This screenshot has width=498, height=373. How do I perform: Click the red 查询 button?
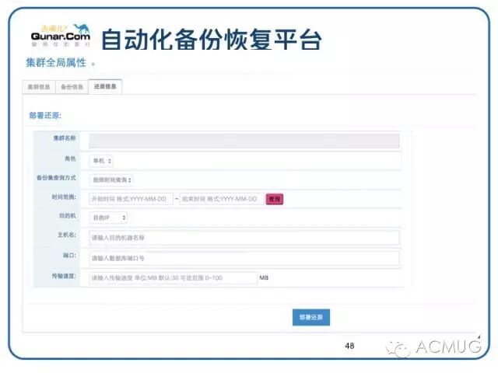pos(275,199)
